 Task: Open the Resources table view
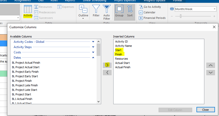[43, 7]
